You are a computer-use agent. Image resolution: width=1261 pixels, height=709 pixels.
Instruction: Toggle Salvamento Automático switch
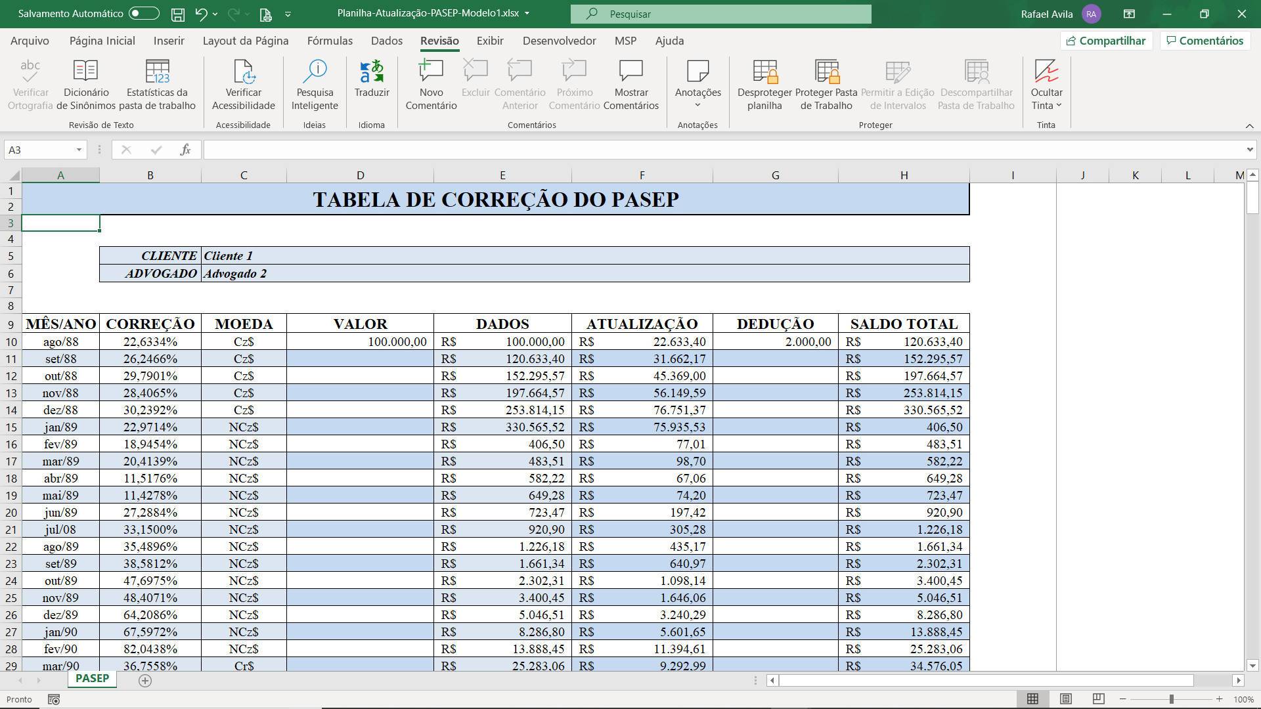[x=144, y=13]
